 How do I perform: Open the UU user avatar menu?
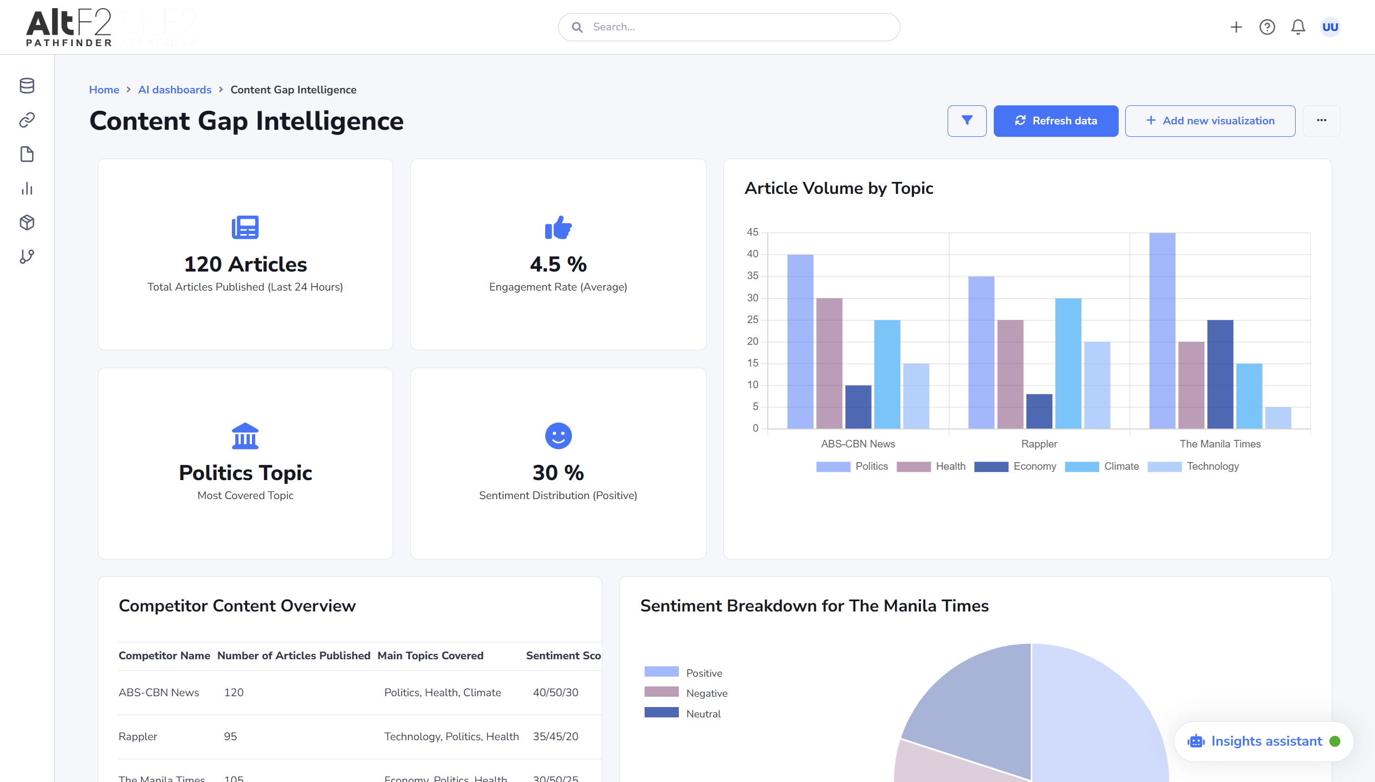tap(1330, 27)
